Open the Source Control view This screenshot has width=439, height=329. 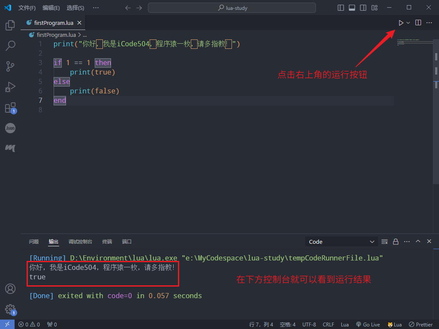pos(10,66)
